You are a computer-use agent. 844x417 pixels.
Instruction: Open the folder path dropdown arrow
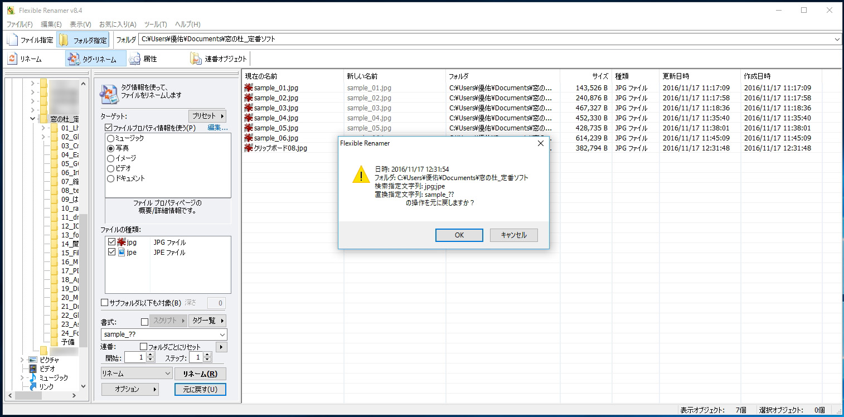(x=837, y=40)
